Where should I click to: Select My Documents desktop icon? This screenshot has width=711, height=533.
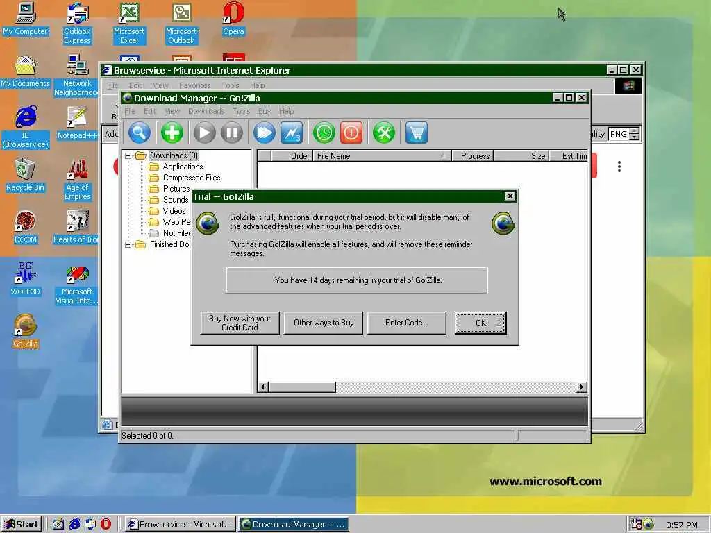click(x=26, y=71)
